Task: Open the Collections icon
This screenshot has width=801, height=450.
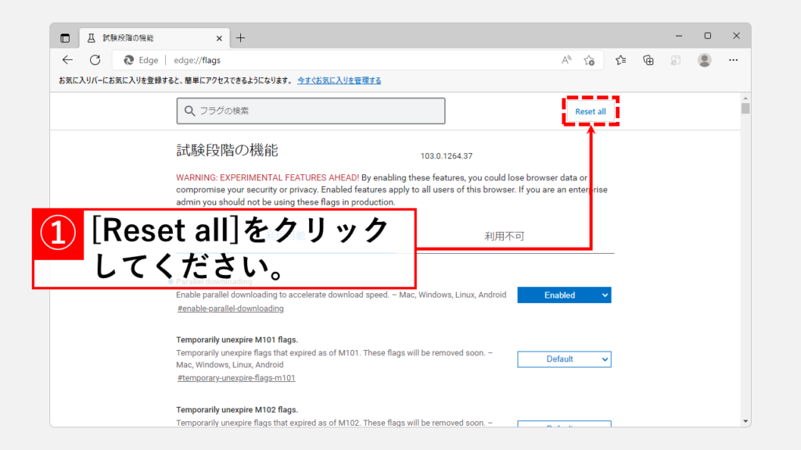Action: click(648, 60)
